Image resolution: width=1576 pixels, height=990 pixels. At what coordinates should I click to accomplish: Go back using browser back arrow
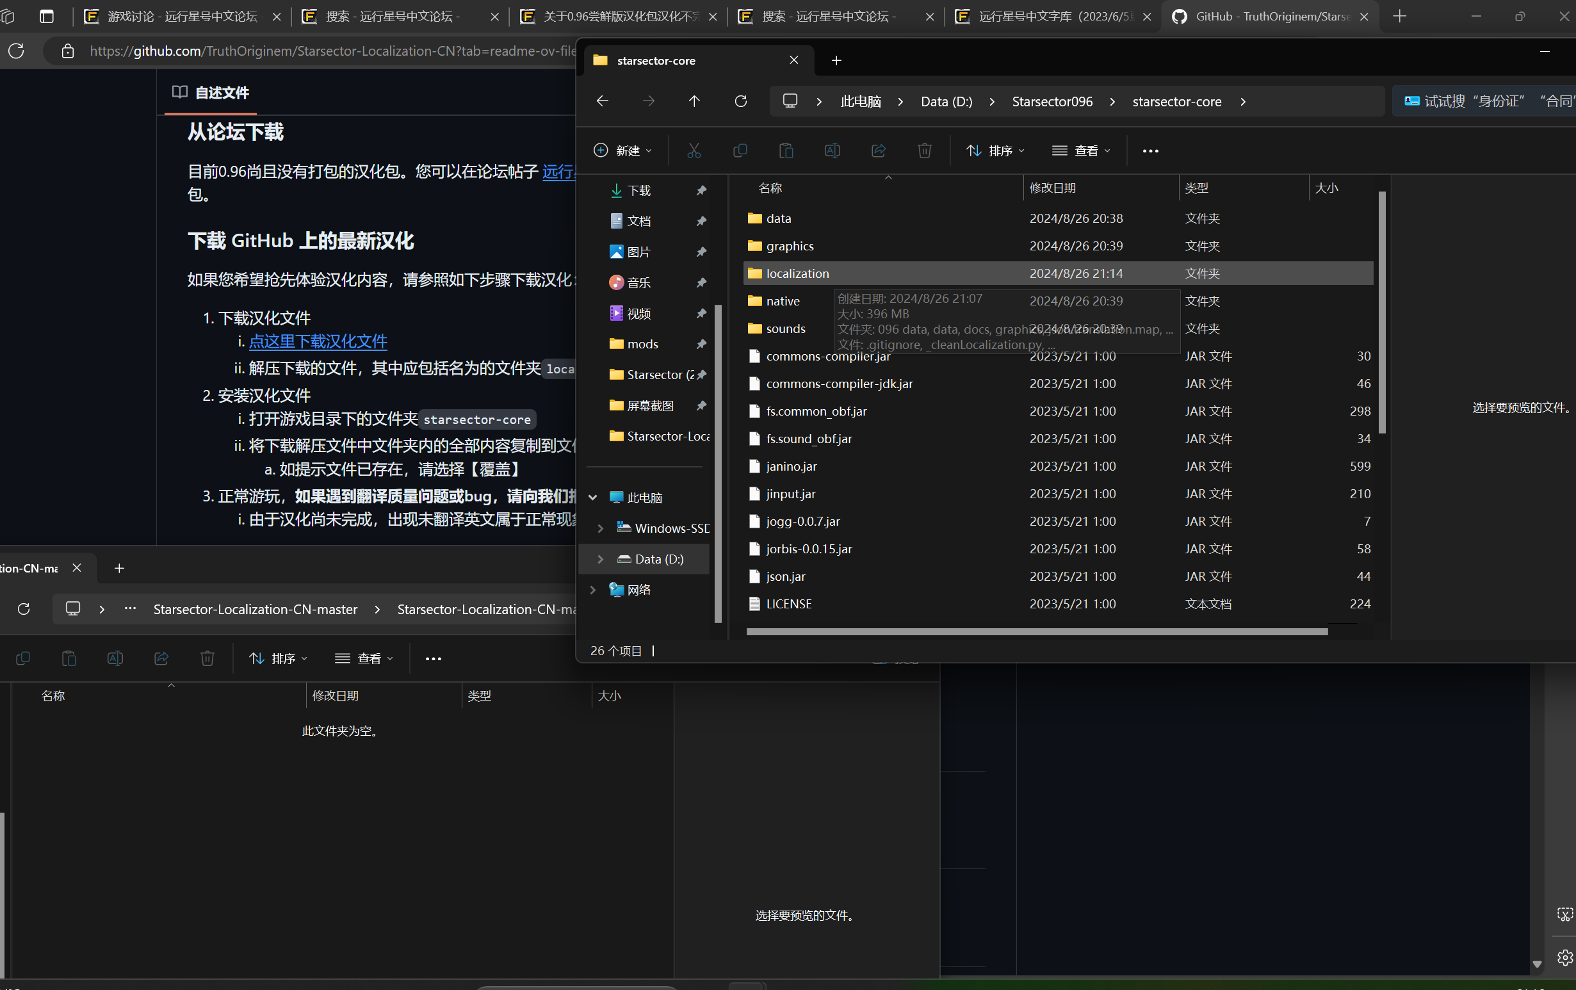(x=601, y=101)
